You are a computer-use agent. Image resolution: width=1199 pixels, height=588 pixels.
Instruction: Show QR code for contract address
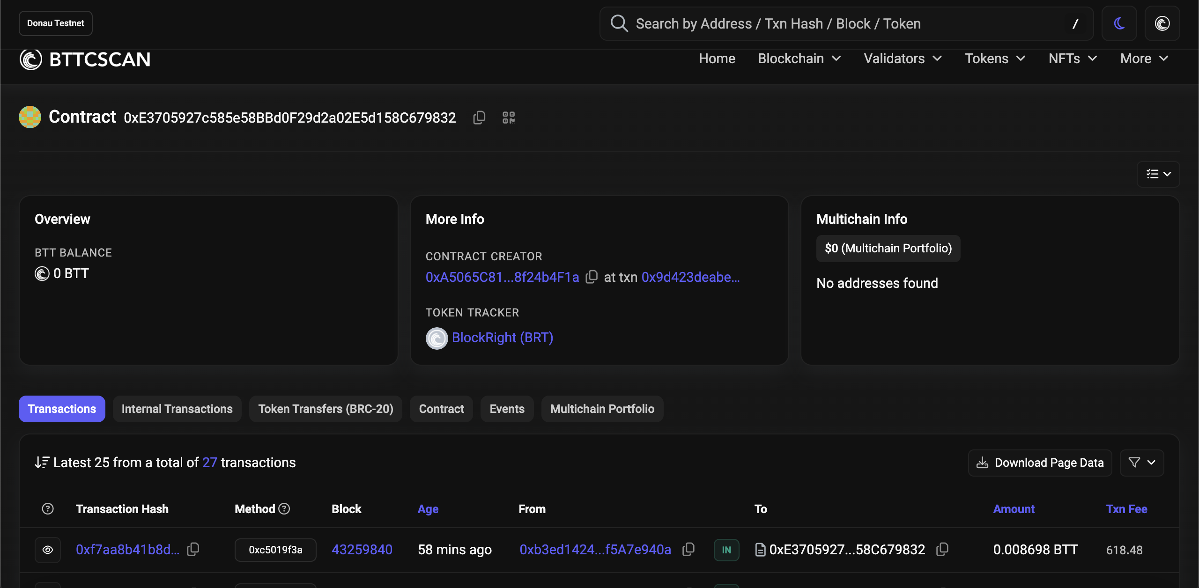pos(509,117)
